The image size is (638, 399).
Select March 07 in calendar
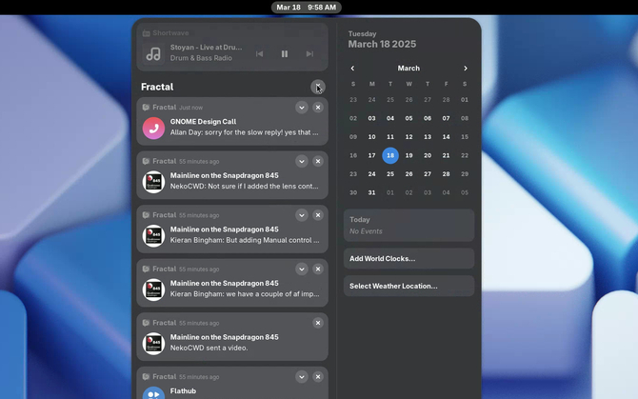point(446,118)
